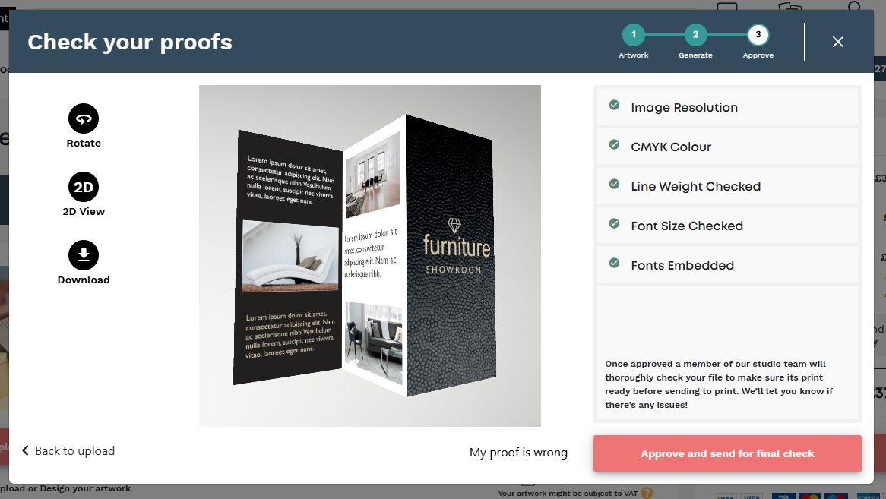886x499 pixels.
Task: Click the Rotate icon
Action: tap(84, 118)
